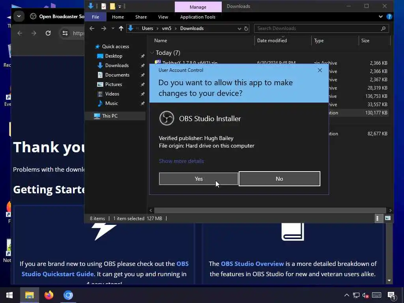Open the recent locations dropdown arrow
Screen dimensions: 404x303
pos(113,28)
